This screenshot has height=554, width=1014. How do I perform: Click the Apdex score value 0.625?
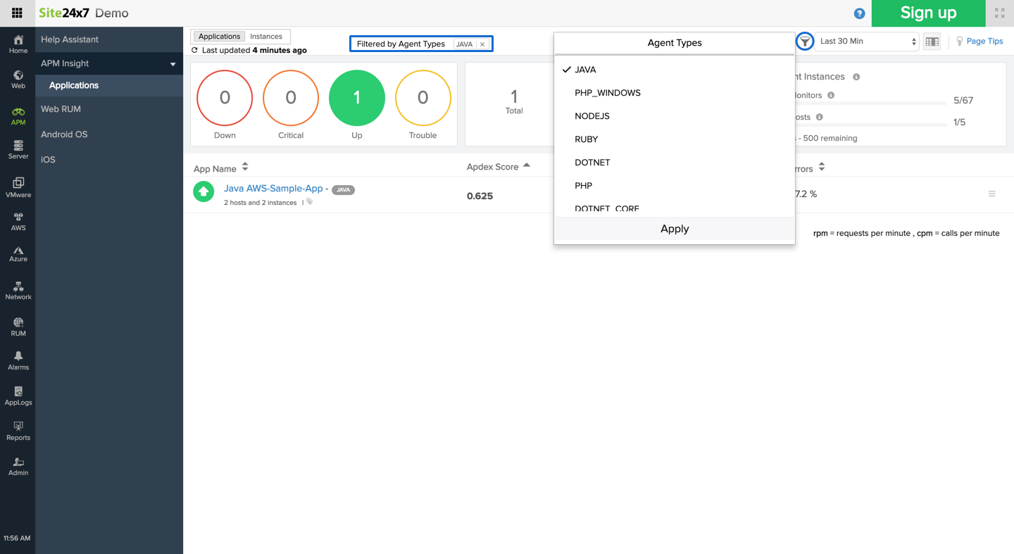pyautogui.click(x=480, y=196)
